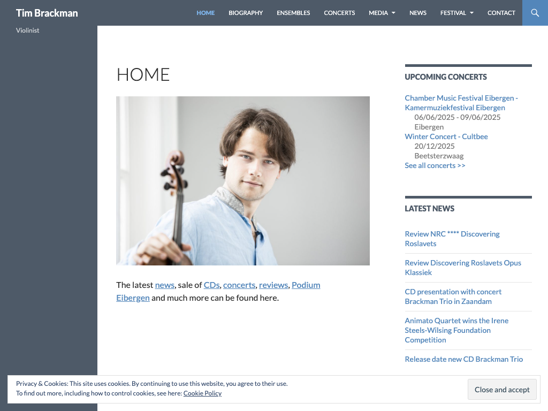The height and width of the screenshot is (411, 548).
Task: Open Animato Quartet wins competition news
Action: point(456,330)
